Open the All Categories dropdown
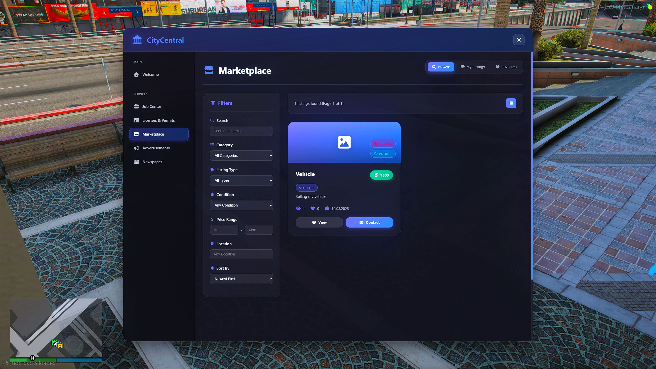The height and width of the screenshot is (369, 656). click(x=241, y=156)
